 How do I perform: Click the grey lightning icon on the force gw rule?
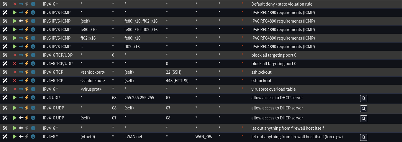[x=27, y=137]
